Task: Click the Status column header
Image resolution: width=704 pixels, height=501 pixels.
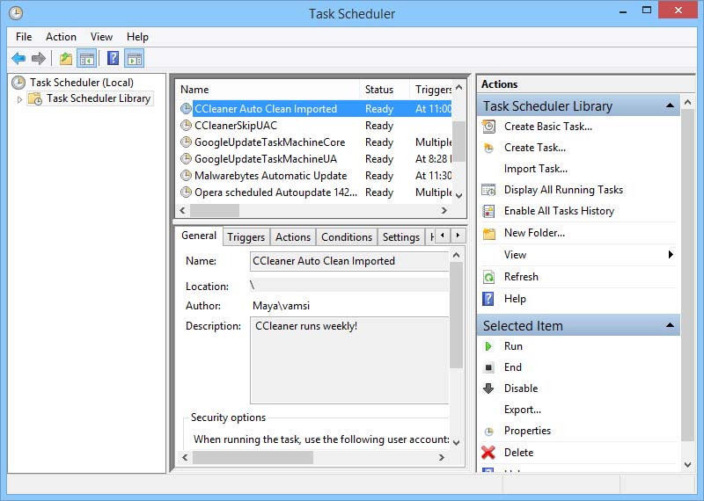Action: tap(385, 90)
